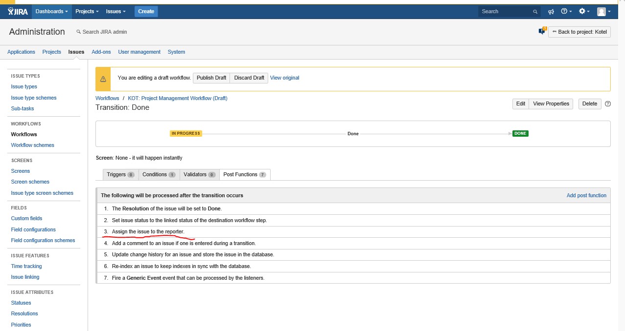This screenshot has width=625, height=331.
Task: Open Workflow schemes in sidebar
Action: (33, 145)
